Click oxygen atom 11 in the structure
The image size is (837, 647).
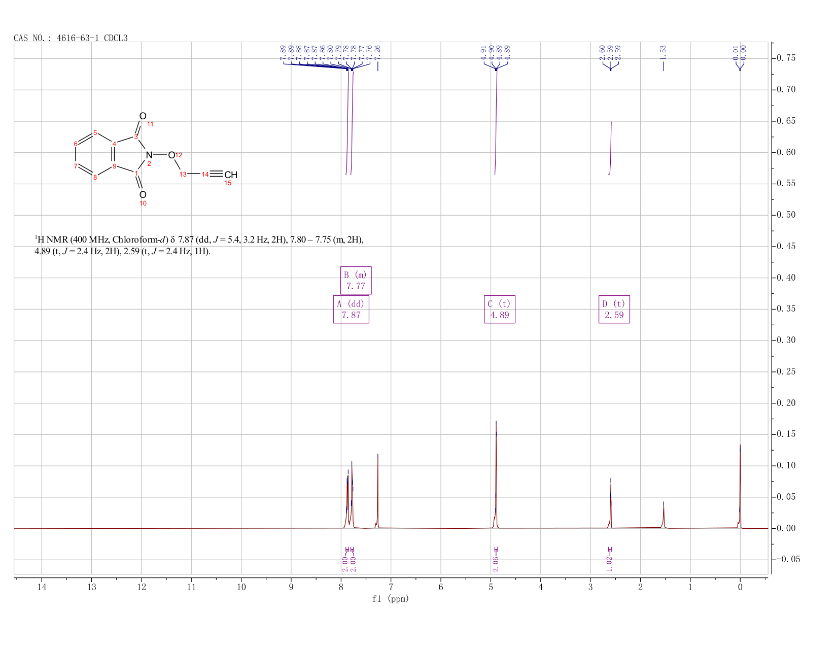click(x=143, y=116)
